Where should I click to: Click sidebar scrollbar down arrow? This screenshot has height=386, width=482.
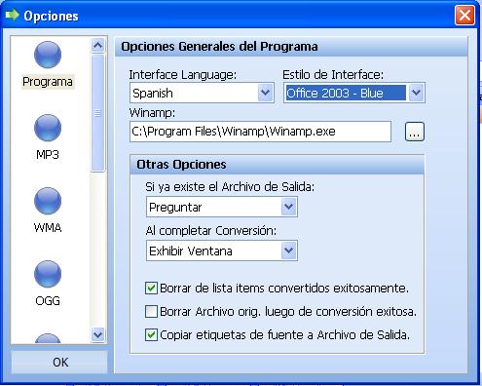point(98,334)
